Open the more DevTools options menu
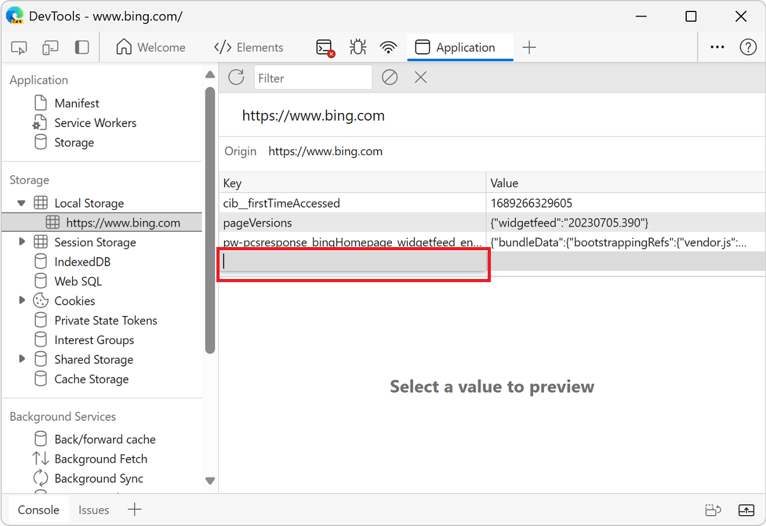Screen dimensions: 766x526 717,47
